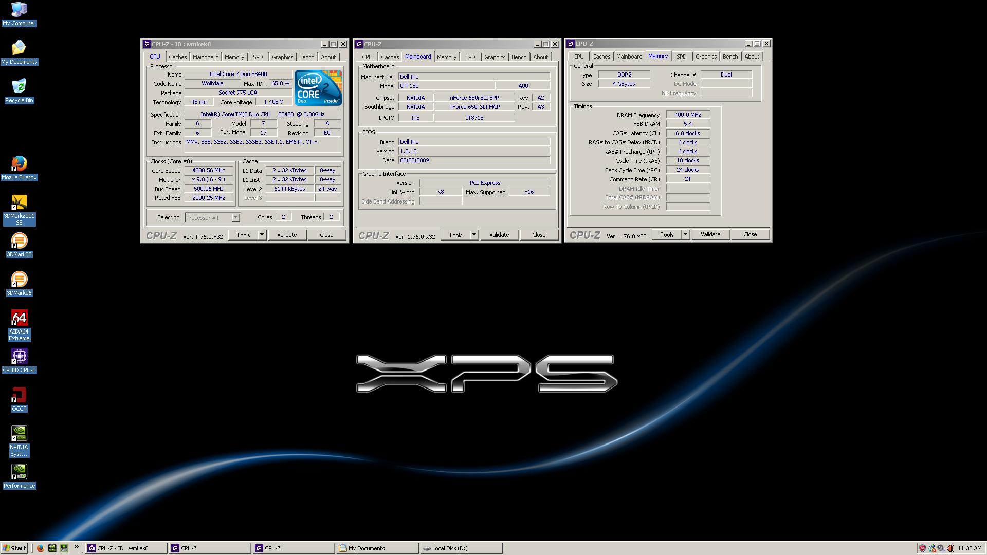The width and height of the screenshot is (987, 555).
Task: Click the Memory window CPU-Z title icon
Action: click(571, 44)
